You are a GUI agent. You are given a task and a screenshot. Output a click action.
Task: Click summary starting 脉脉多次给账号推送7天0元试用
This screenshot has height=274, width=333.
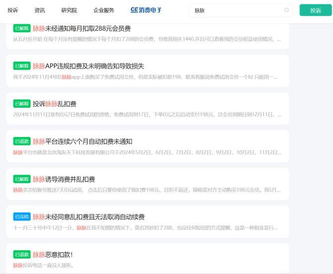click(x=147, y=190)
